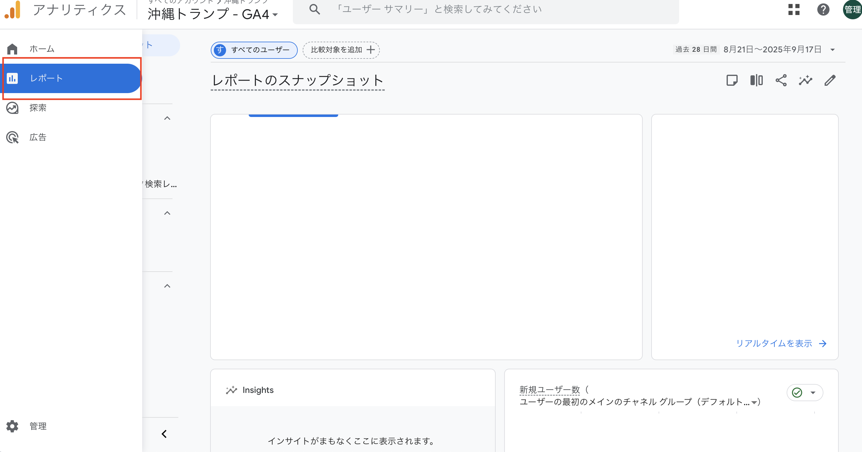Collapse the report navigation panel arrow
This screenshot has height=452, width=862.
(164, 434)
